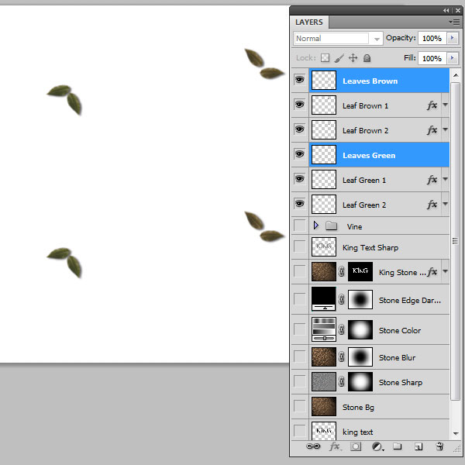
Task: Click the Create New Layer icon
Action: (418, 446)
